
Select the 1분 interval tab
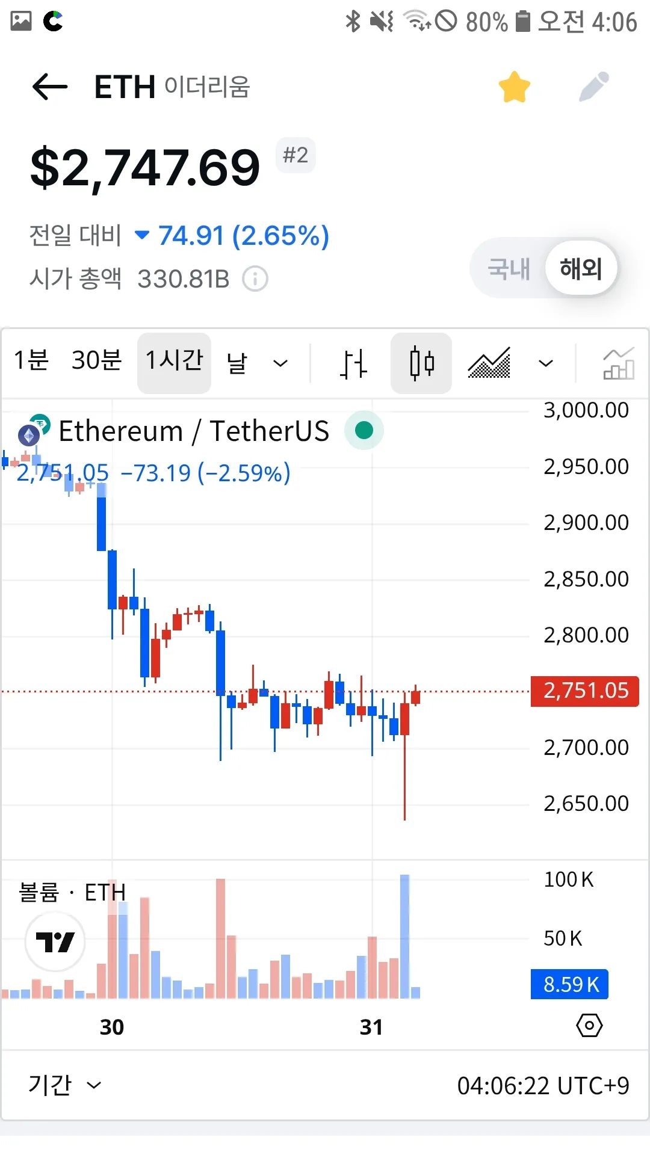point(31,361)
